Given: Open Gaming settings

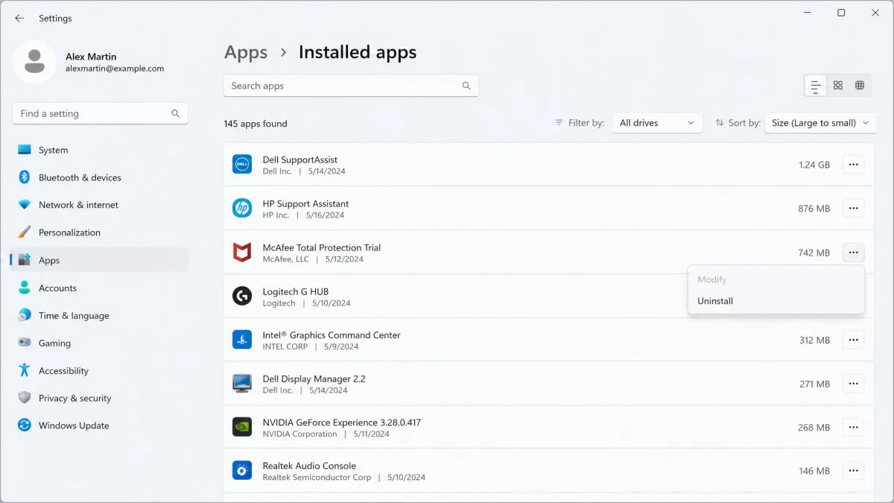Looking at the screenshot, I should pyautogui.click(x=99, y=343).
